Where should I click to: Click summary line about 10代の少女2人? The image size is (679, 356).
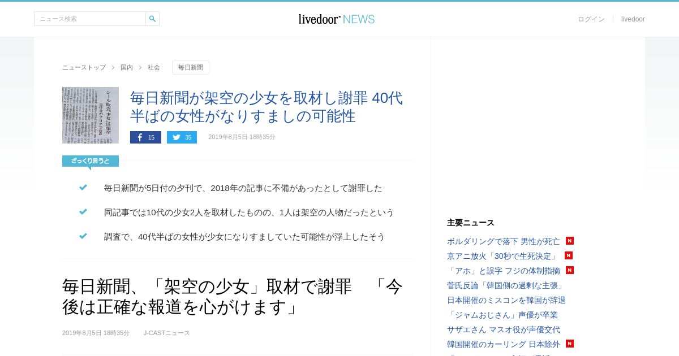click(249, 212)
